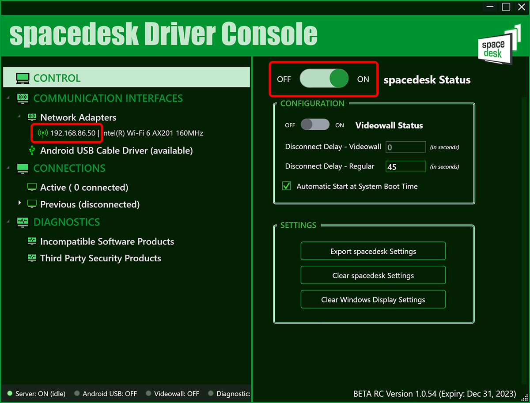Select the CONTROL tree item
The image size is (530, 403).
tap(126, 77)
